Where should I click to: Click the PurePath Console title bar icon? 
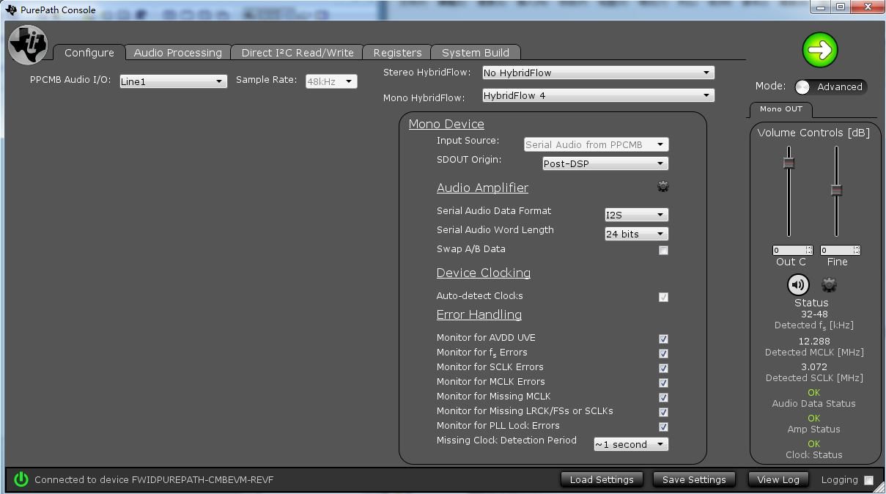tap(11, 10)
